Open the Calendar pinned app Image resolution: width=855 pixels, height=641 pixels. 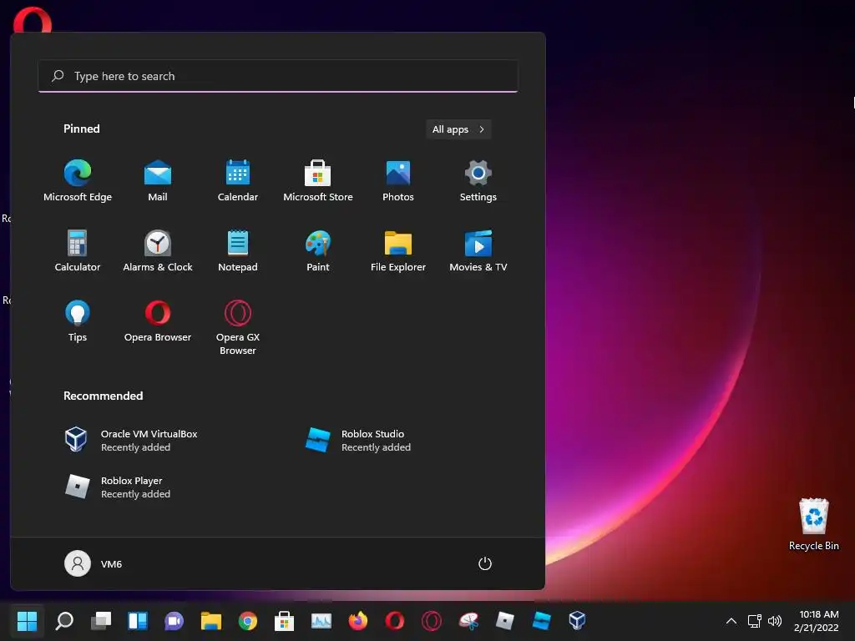(x=238, y=181)
